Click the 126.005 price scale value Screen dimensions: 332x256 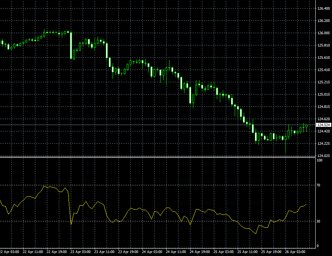coord(323,33)
